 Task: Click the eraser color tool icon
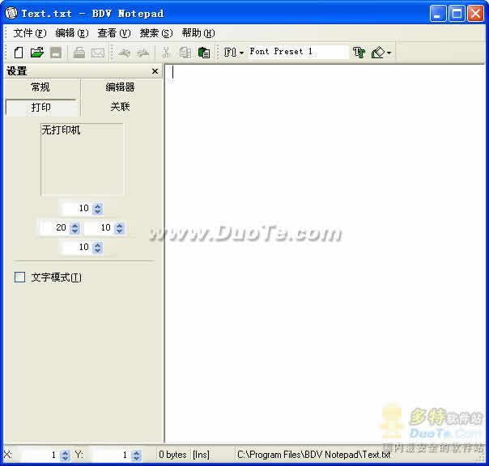pyautogui.click(x=378, y=53)
